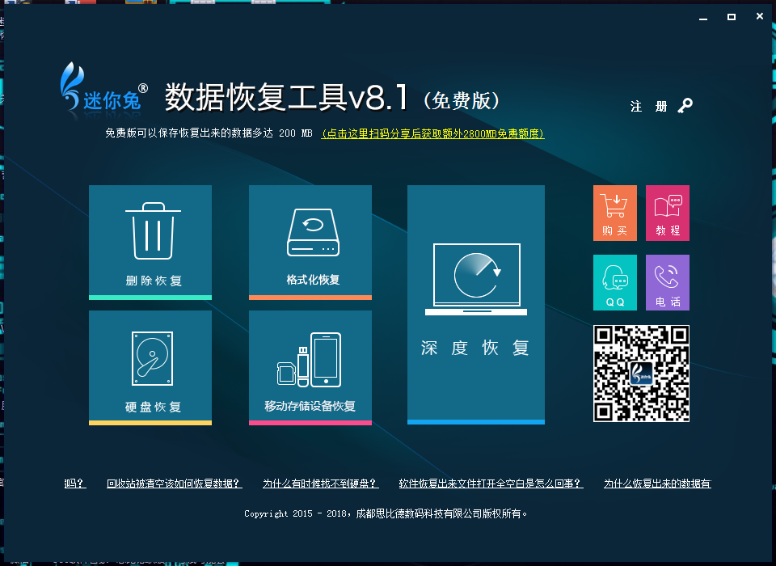Click the partially visible 吗? FAQ link

tap(75, 484)
